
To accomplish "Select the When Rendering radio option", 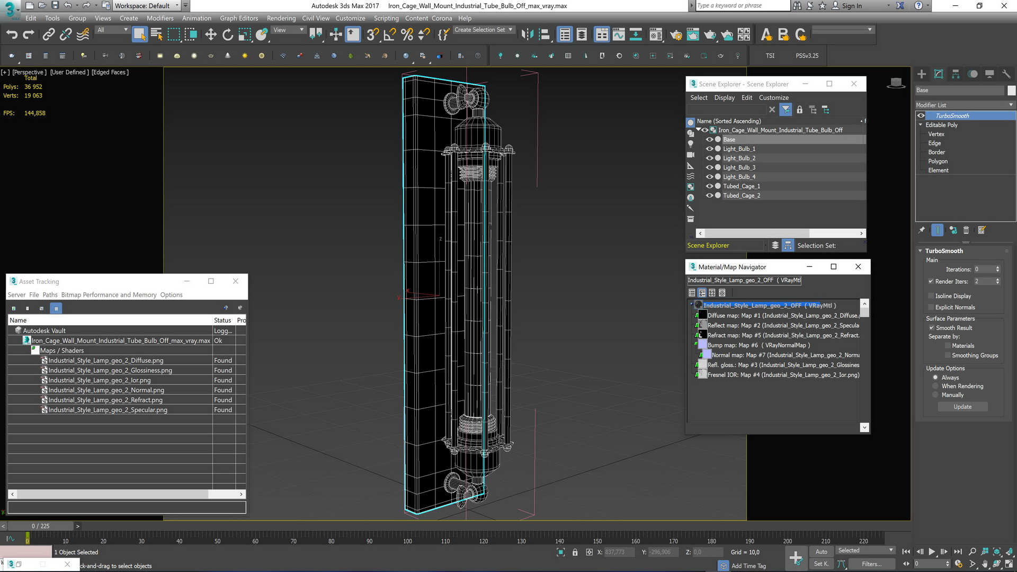I will click(935, 386).
